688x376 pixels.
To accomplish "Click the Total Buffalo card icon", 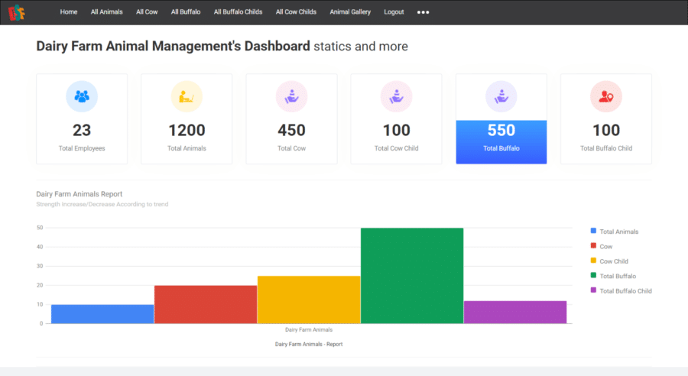I will [501, 96].
